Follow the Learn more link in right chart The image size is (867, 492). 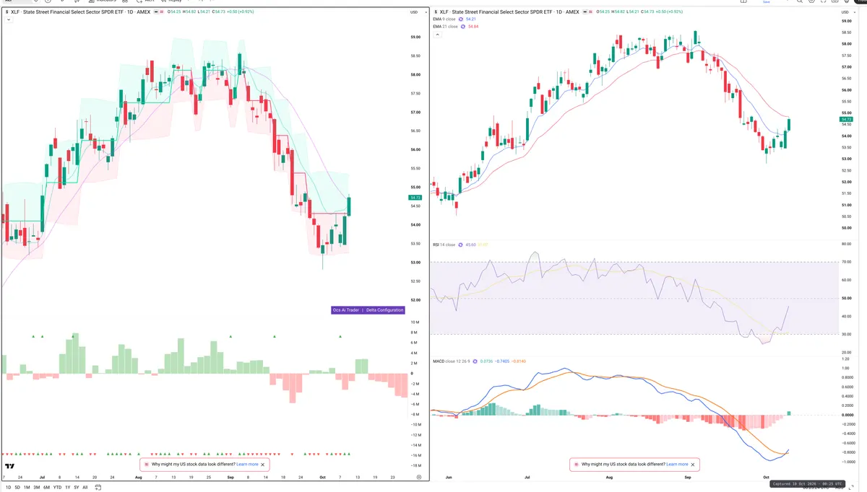point(677,465)
